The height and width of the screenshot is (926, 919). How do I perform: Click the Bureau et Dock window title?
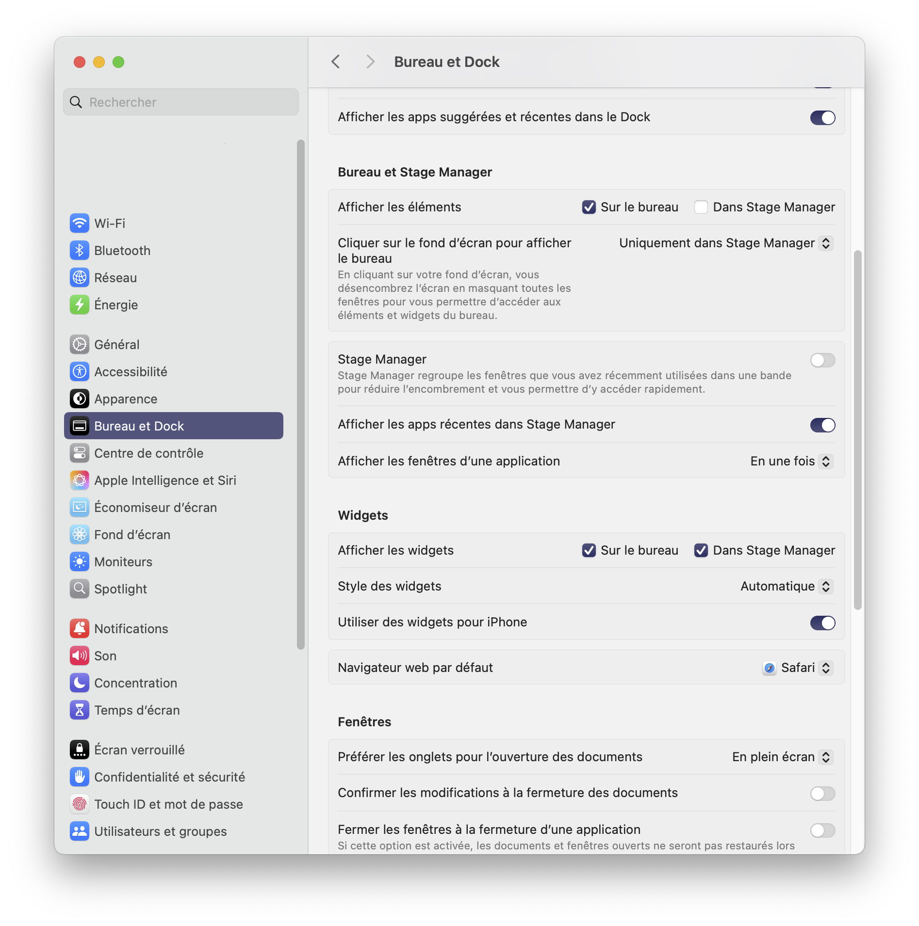point(447,62)
